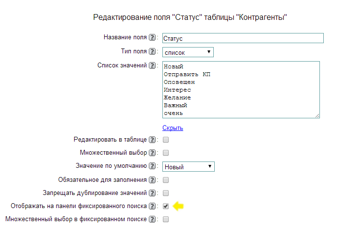
Task: Open help for "Отображать на панели фиксированного поиска"
Action: click(152, 206)
